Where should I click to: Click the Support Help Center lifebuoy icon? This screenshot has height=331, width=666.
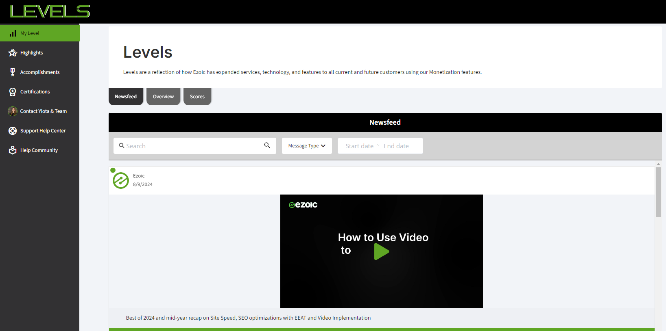13,131
